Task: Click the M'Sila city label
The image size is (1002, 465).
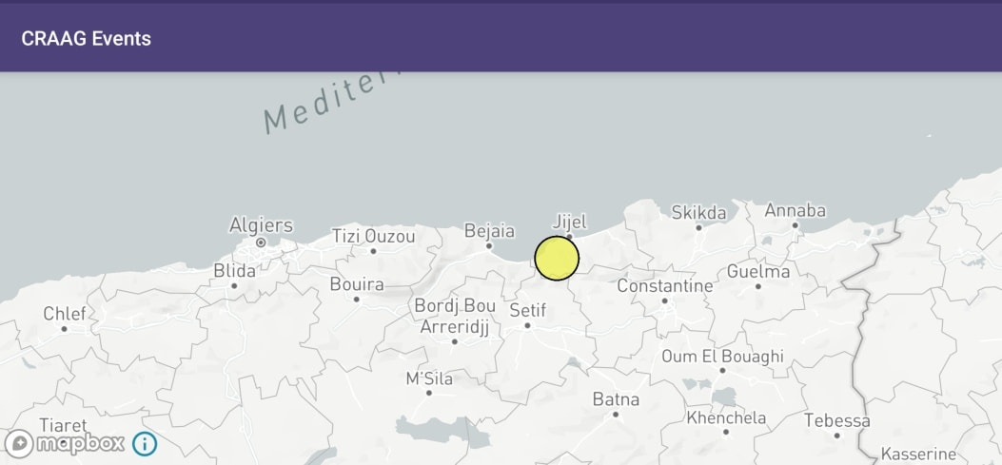Action: [429, 378]
